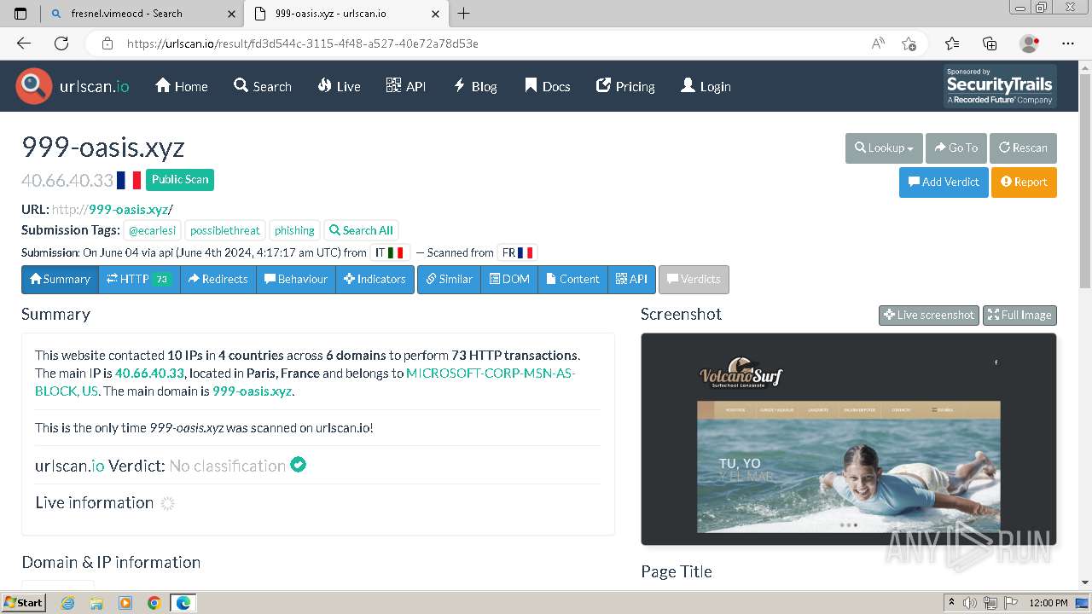Open the Pricing page
Screen dimensions: 1092x614
tap(625, 86)
